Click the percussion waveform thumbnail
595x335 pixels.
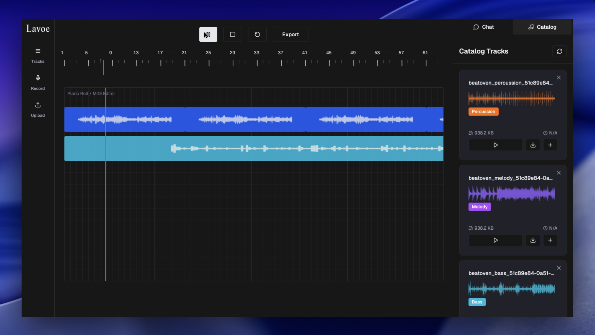(512, 98)
